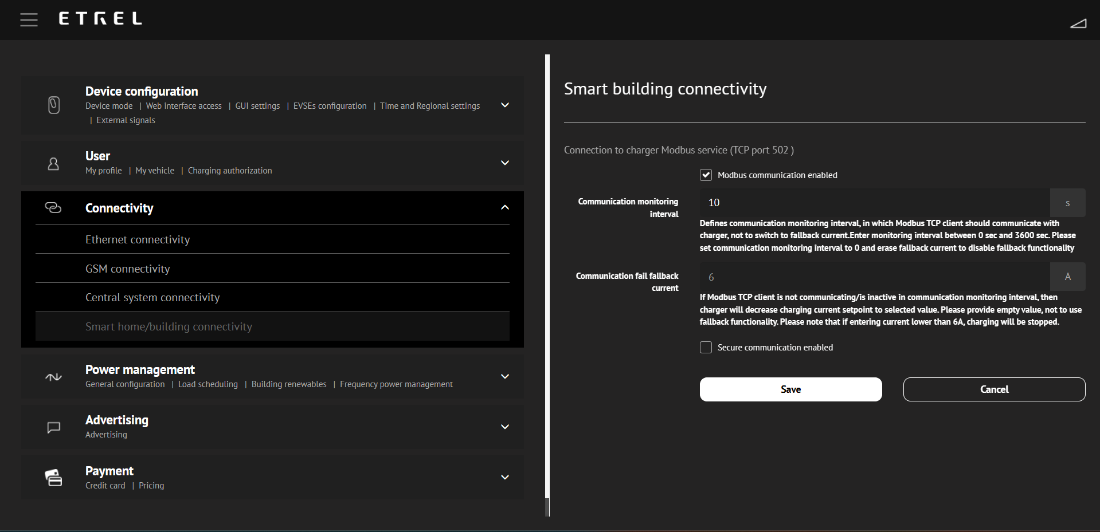The height and width of the screenshot is (532, 1100).
Task: Click the Connectivity chain link icon
Action: (x=53, y=208)
